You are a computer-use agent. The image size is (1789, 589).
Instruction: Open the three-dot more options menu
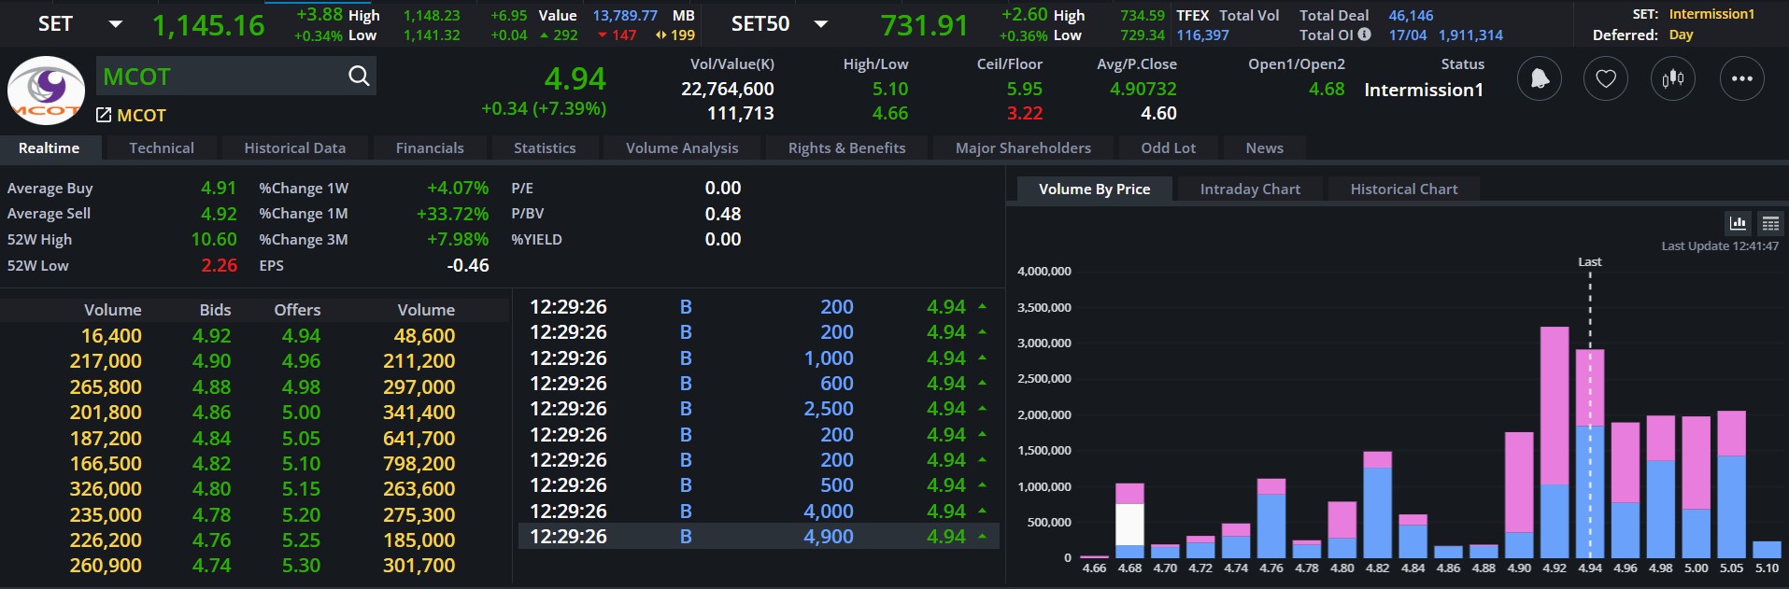tap(1742, 78)
